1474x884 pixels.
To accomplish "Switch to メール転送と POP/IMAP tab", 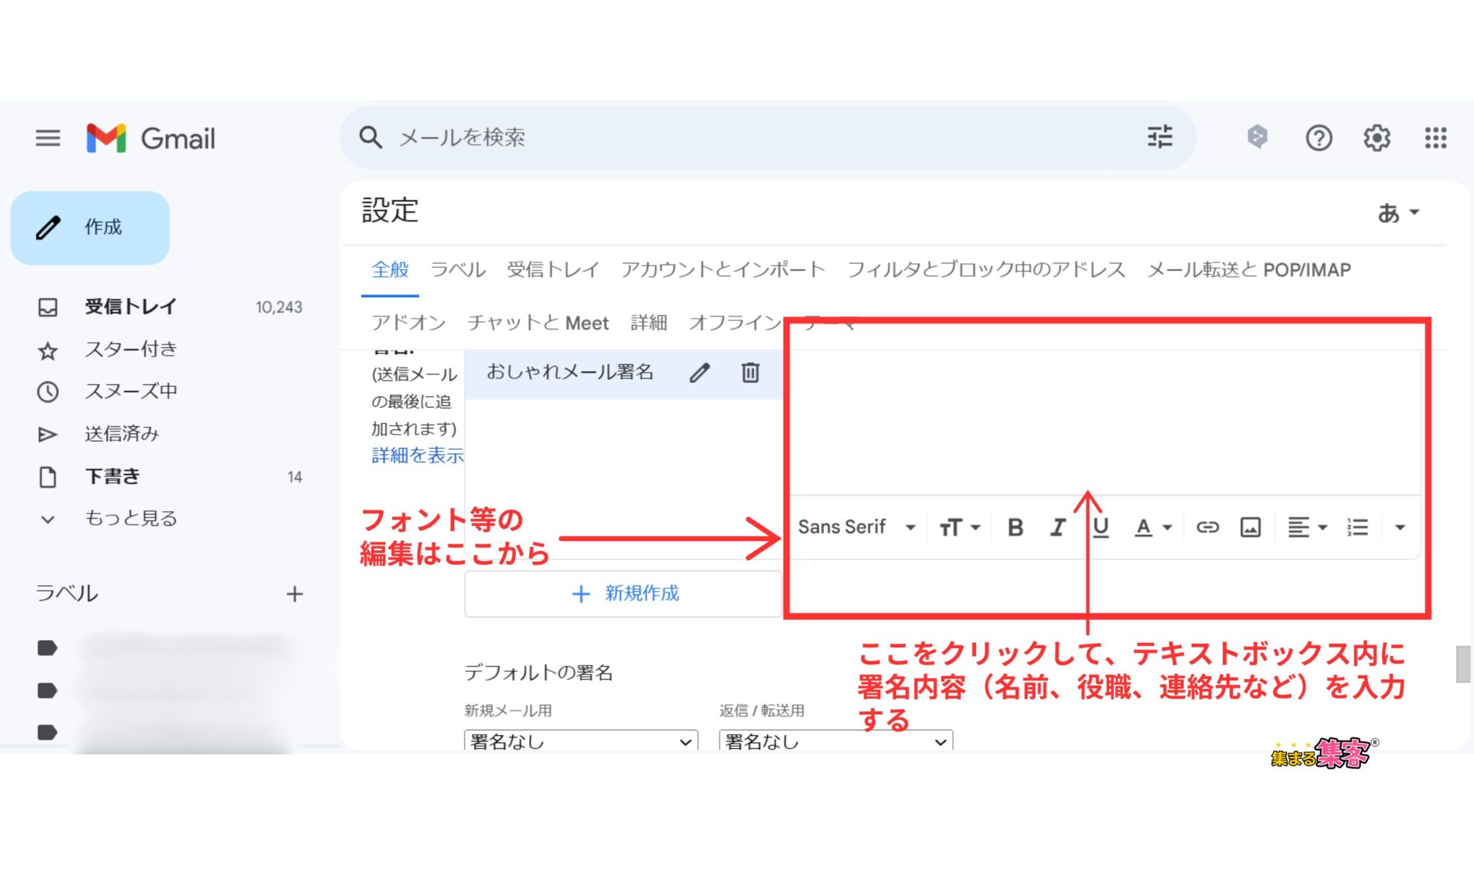I will (1248, 270).
